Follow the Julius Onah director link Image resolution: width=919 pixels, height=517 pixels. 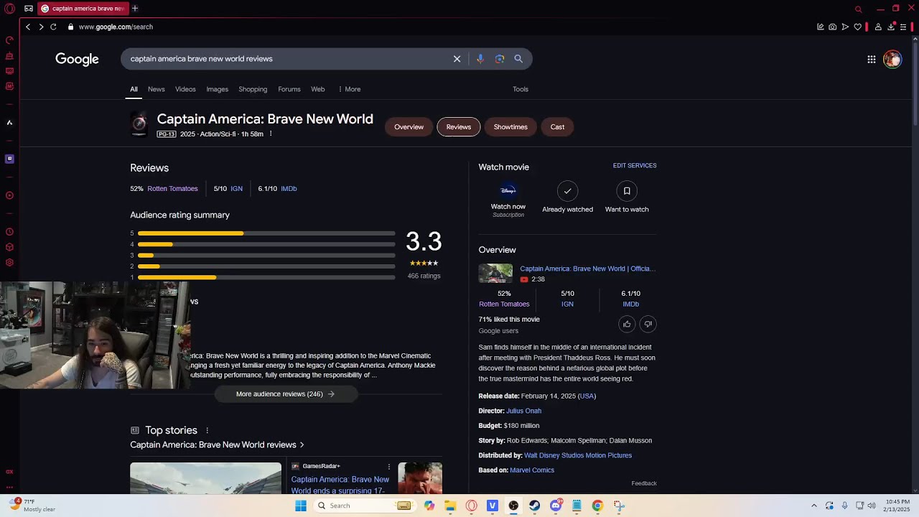[523, 411]
